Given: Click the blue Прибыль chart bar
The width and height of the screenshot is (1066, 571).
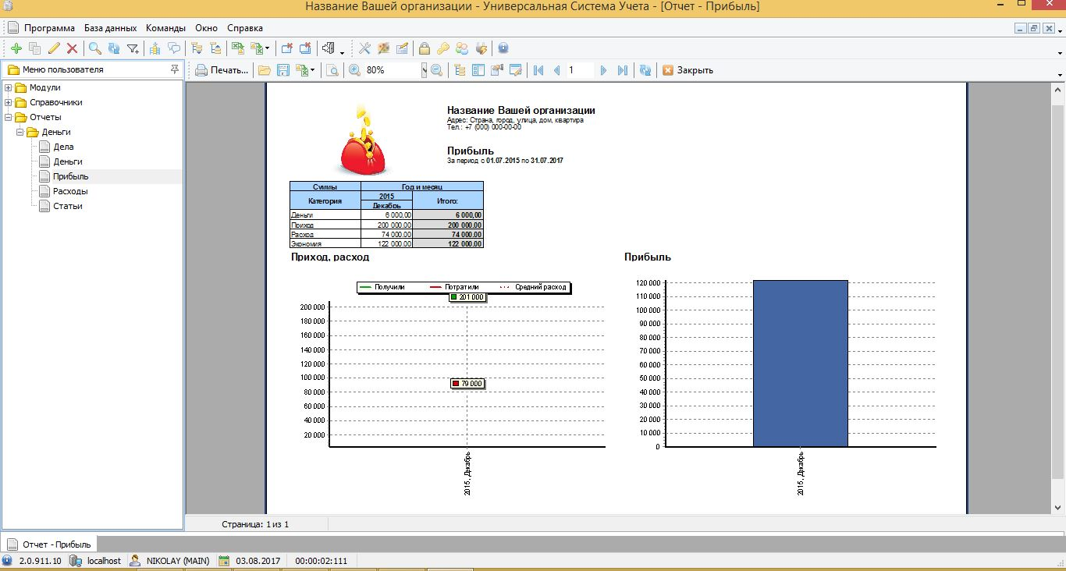Looking at the screenshot, I should pyautogui.click(x=800, y=364).
